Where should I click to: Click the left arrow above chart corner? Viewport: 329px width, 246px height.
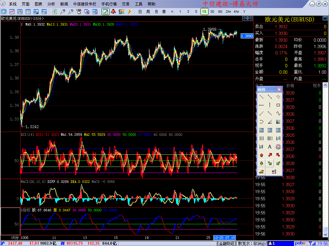click(x=245, y=18)
